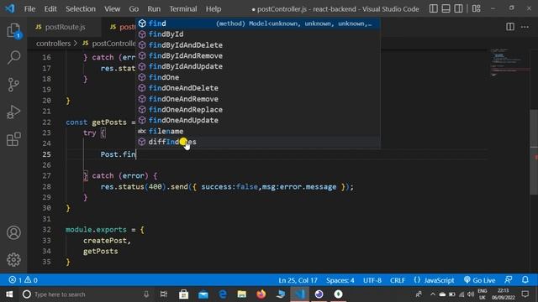The width and height of the screenshot is (538, 302).
Task: Open Customize Layout icon in title bar
Action: pos(477,8)
